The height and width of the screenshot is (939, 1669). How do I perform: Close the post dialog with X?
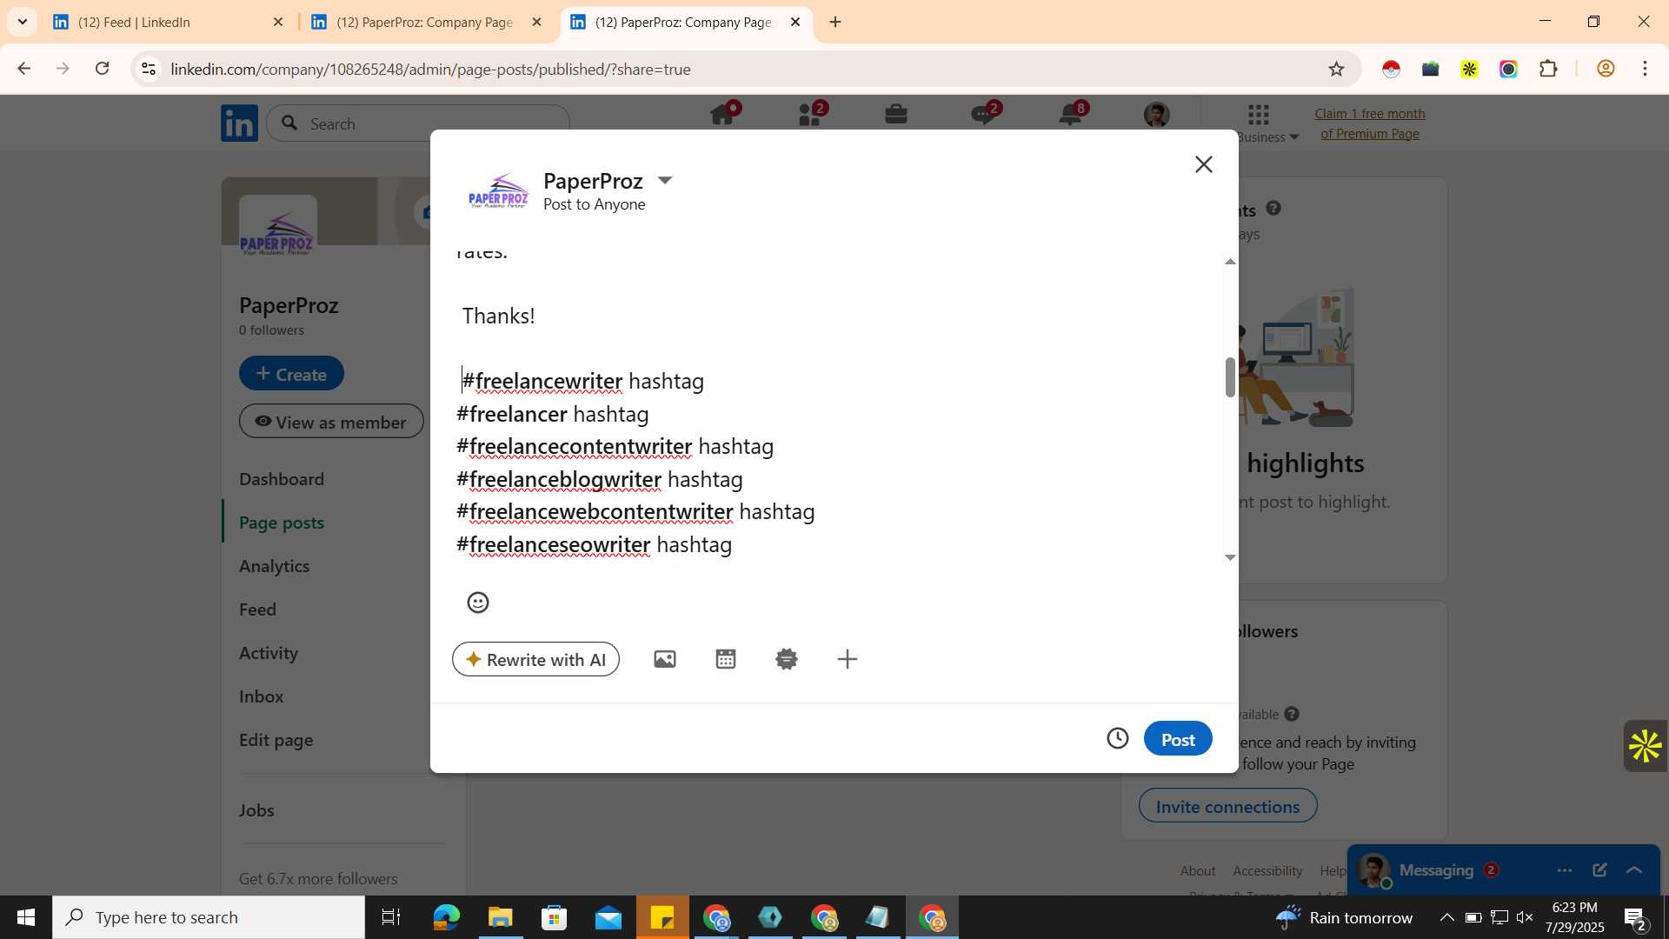click(1203, 164)
